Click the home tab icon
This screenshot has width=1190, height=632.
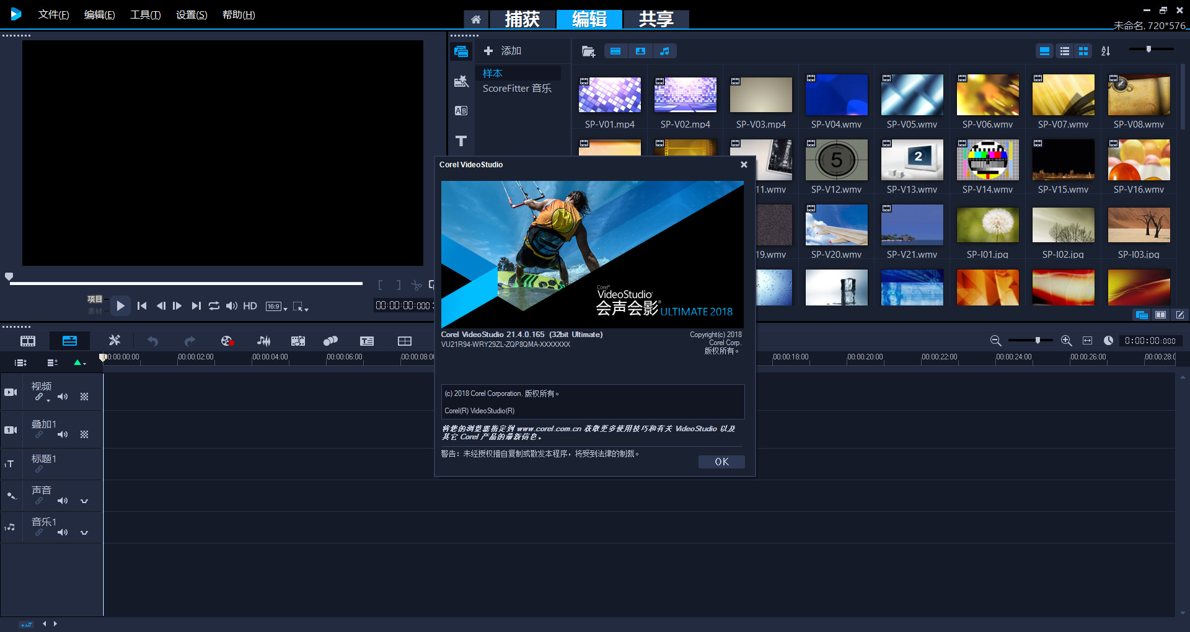[476, 19]
